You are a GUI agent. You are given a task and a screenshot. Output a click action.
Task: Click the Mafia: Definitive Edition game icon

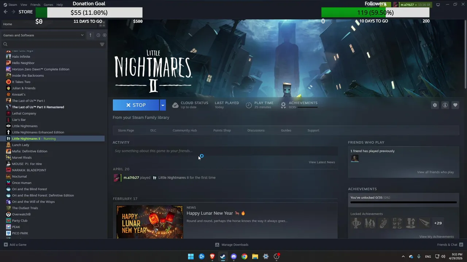[x=8, y=151]
